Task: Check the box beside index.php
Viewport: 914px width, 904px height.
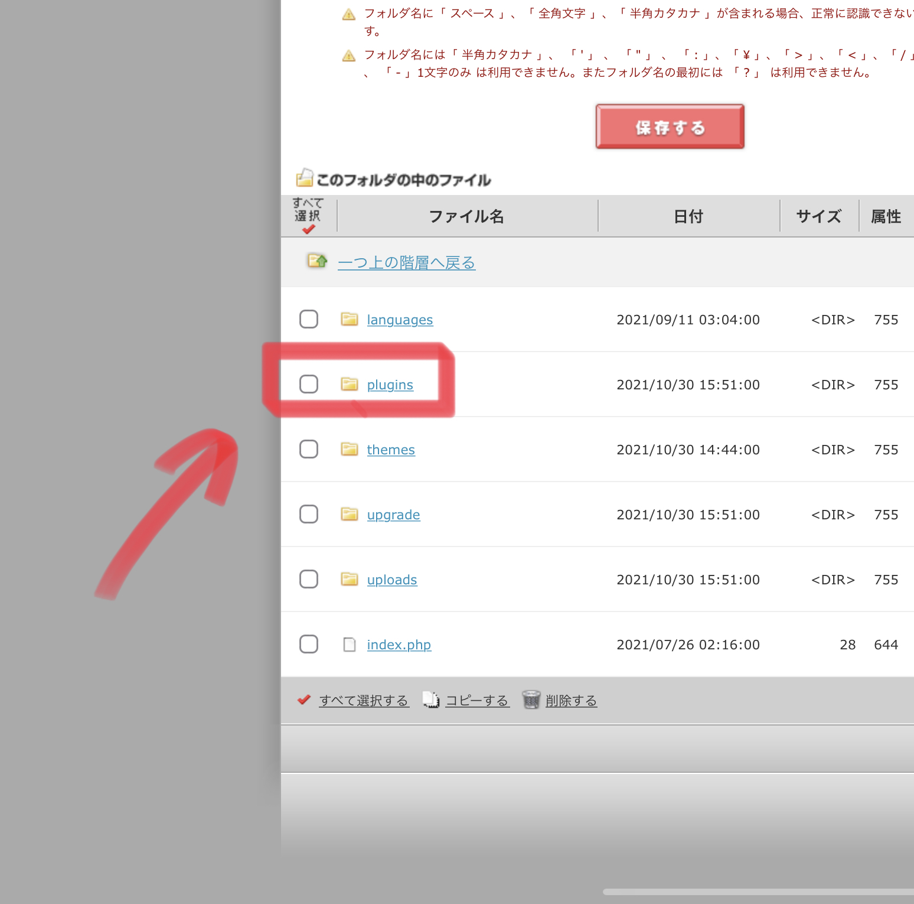Action: pyautogui.click(x=309, y=644)
